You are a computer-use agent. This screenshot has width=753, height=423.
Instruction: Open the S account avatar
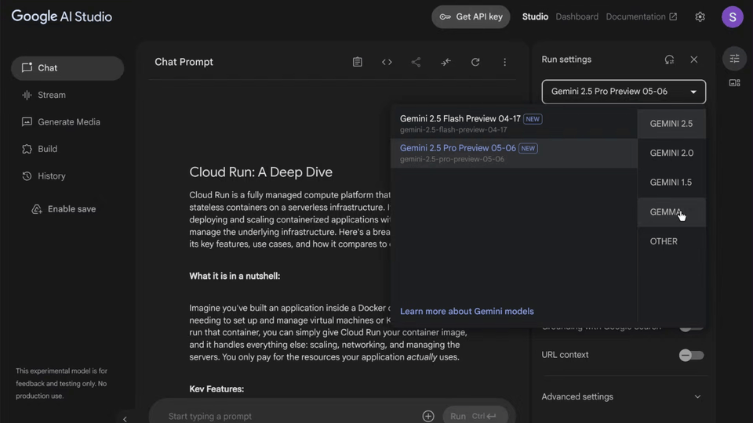coord(733,16)
